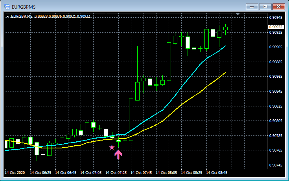Select the end of the yellow moving average line
Screen dimensions: 289x181
[225, 73]
